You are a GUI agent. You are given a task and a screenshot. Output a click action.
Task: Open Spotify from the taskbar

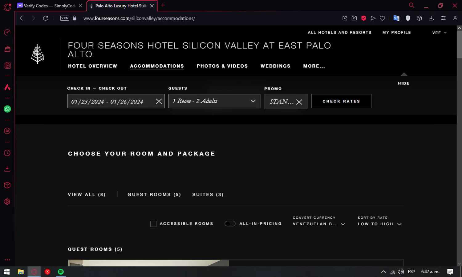(61, 272)
